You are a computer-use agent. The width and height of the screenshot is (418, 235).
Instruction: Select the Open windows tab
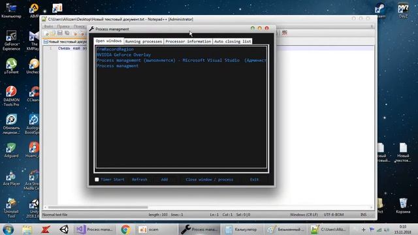tap(108, 40)
